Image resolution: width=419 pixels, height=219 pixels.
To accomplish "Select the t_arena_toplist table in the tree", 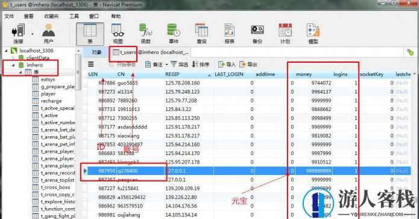I will (x=57, y=180).
